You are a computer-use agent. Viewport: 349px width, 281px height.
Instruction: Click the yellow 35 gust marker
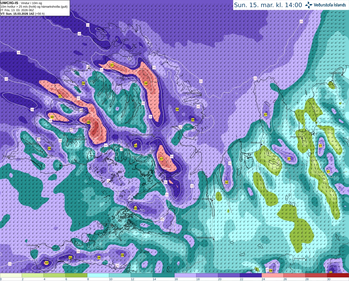[x=52, y=117]
